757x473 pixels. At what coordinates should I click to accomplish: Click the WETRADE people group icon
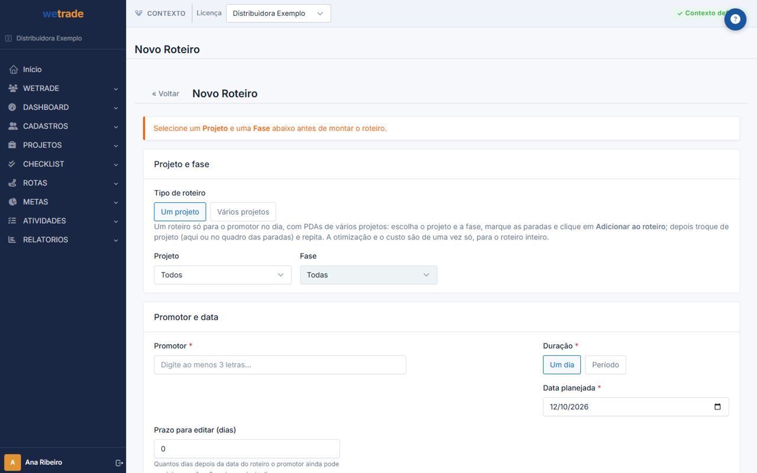13,89
